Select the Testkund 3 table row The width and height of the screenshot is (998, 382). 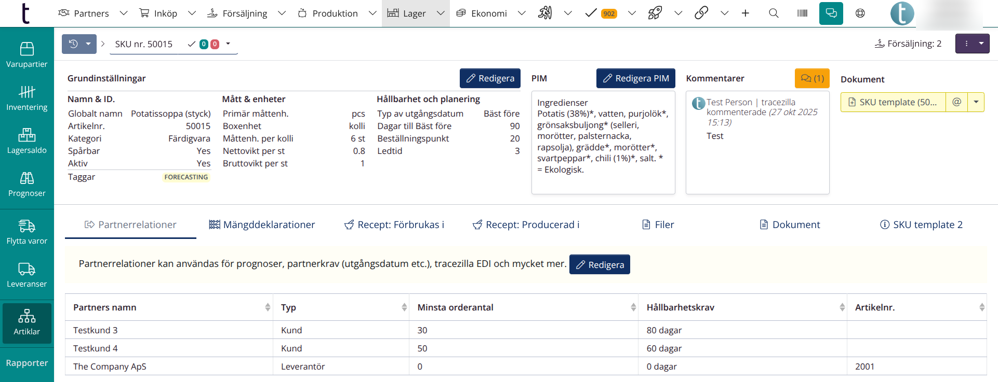[96, 330]
